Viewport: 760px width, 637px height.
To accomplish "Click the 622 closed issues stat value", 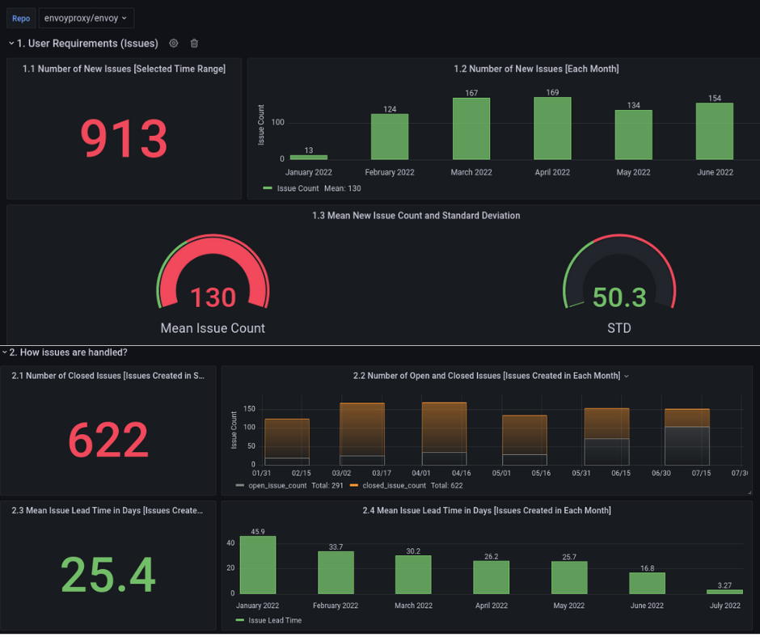I will click(x=107, y=439).
